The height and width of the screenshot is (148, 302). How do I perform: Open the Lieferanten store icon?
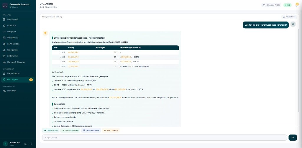[x=4, y=56]
